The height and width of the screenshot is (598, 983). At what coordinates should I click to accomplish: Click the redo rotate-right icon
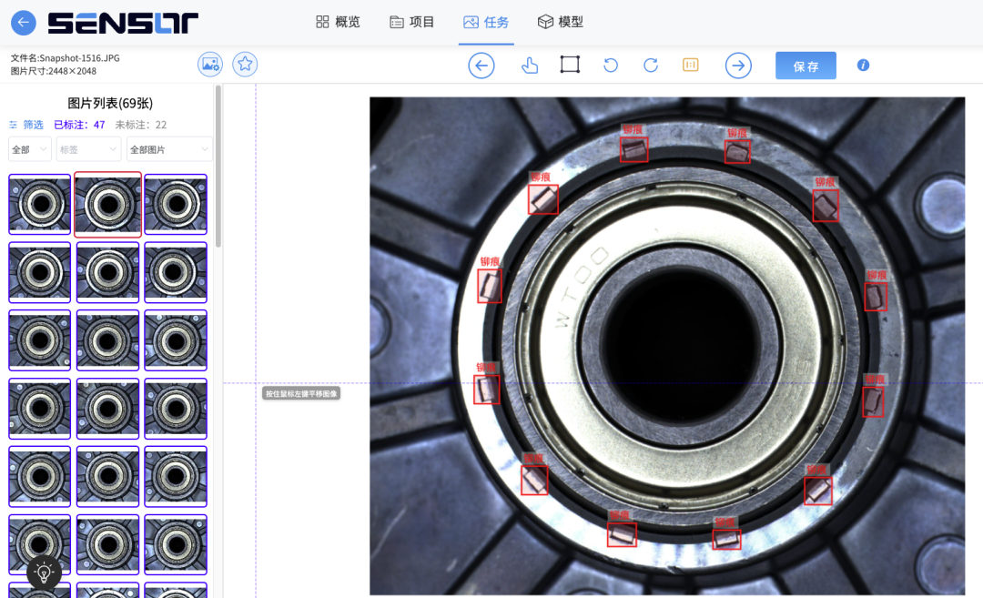[x=651, y=66]
